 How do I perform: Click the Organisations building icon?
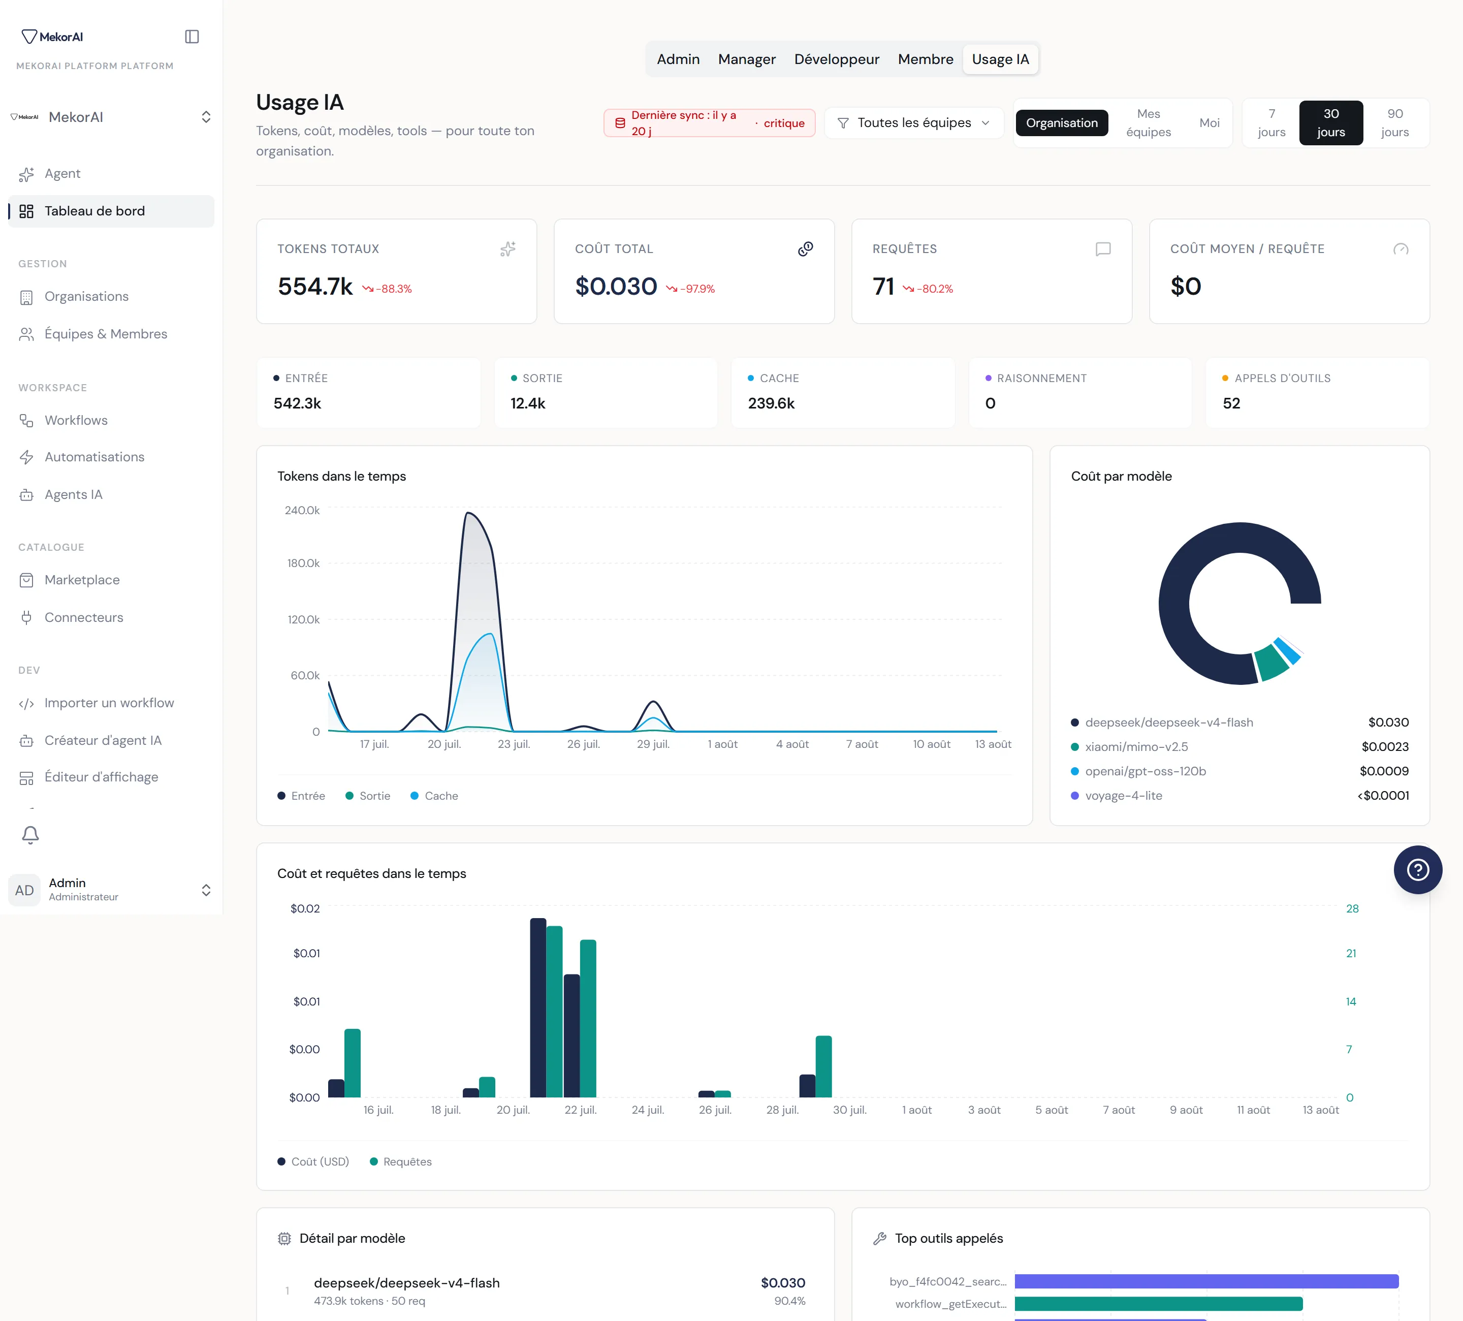coord(26,297)
